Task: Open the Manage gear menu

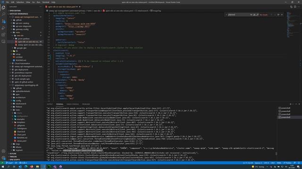Action: [3, 158]
